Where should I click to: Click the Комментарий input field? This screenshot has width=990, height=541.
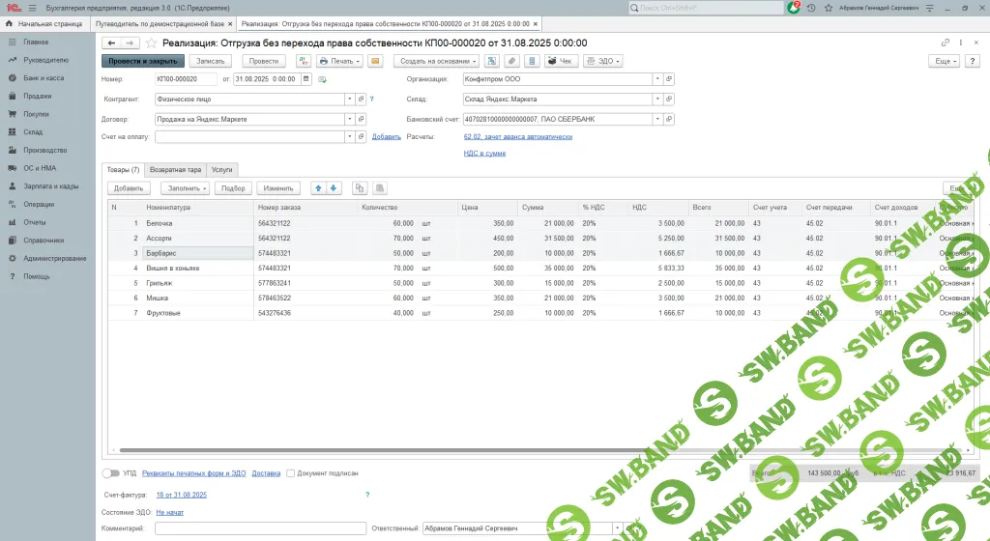tap(259, 528)
